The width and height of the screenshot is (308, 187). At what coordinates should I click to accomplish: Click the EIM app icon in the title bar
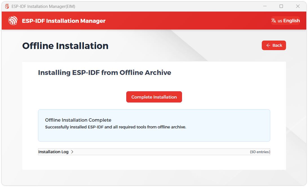click(x=6, y=6)
